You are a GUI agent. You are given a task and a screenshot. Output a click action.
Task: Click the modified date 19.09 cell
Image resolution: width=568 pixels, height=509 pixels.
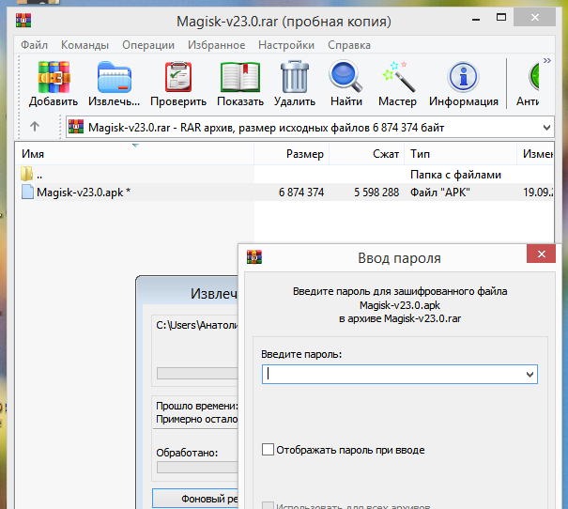538,192
